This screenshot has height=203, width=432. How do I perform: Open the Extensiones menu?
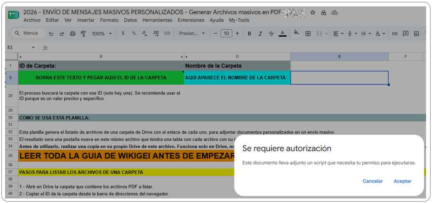191,20
